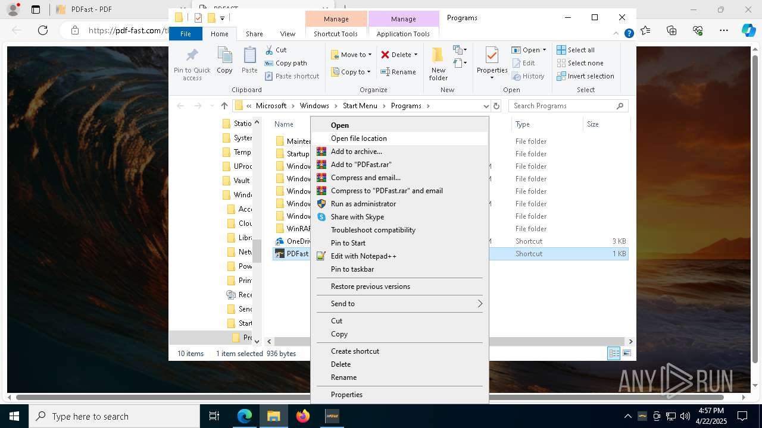Choose Open in context menu
Viewport: 762px width, 428px height.
(399, 125)
